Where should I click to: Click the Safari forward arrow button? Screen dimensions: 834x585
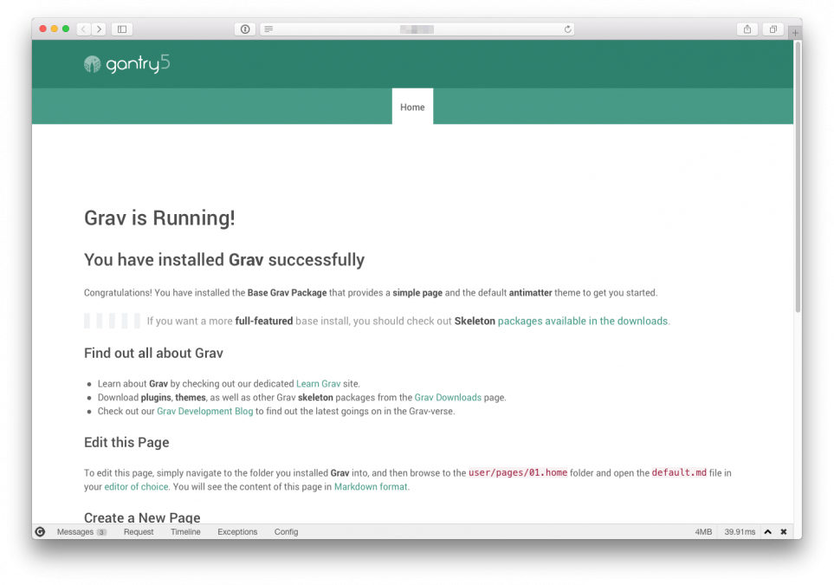[x=99, y=29]
